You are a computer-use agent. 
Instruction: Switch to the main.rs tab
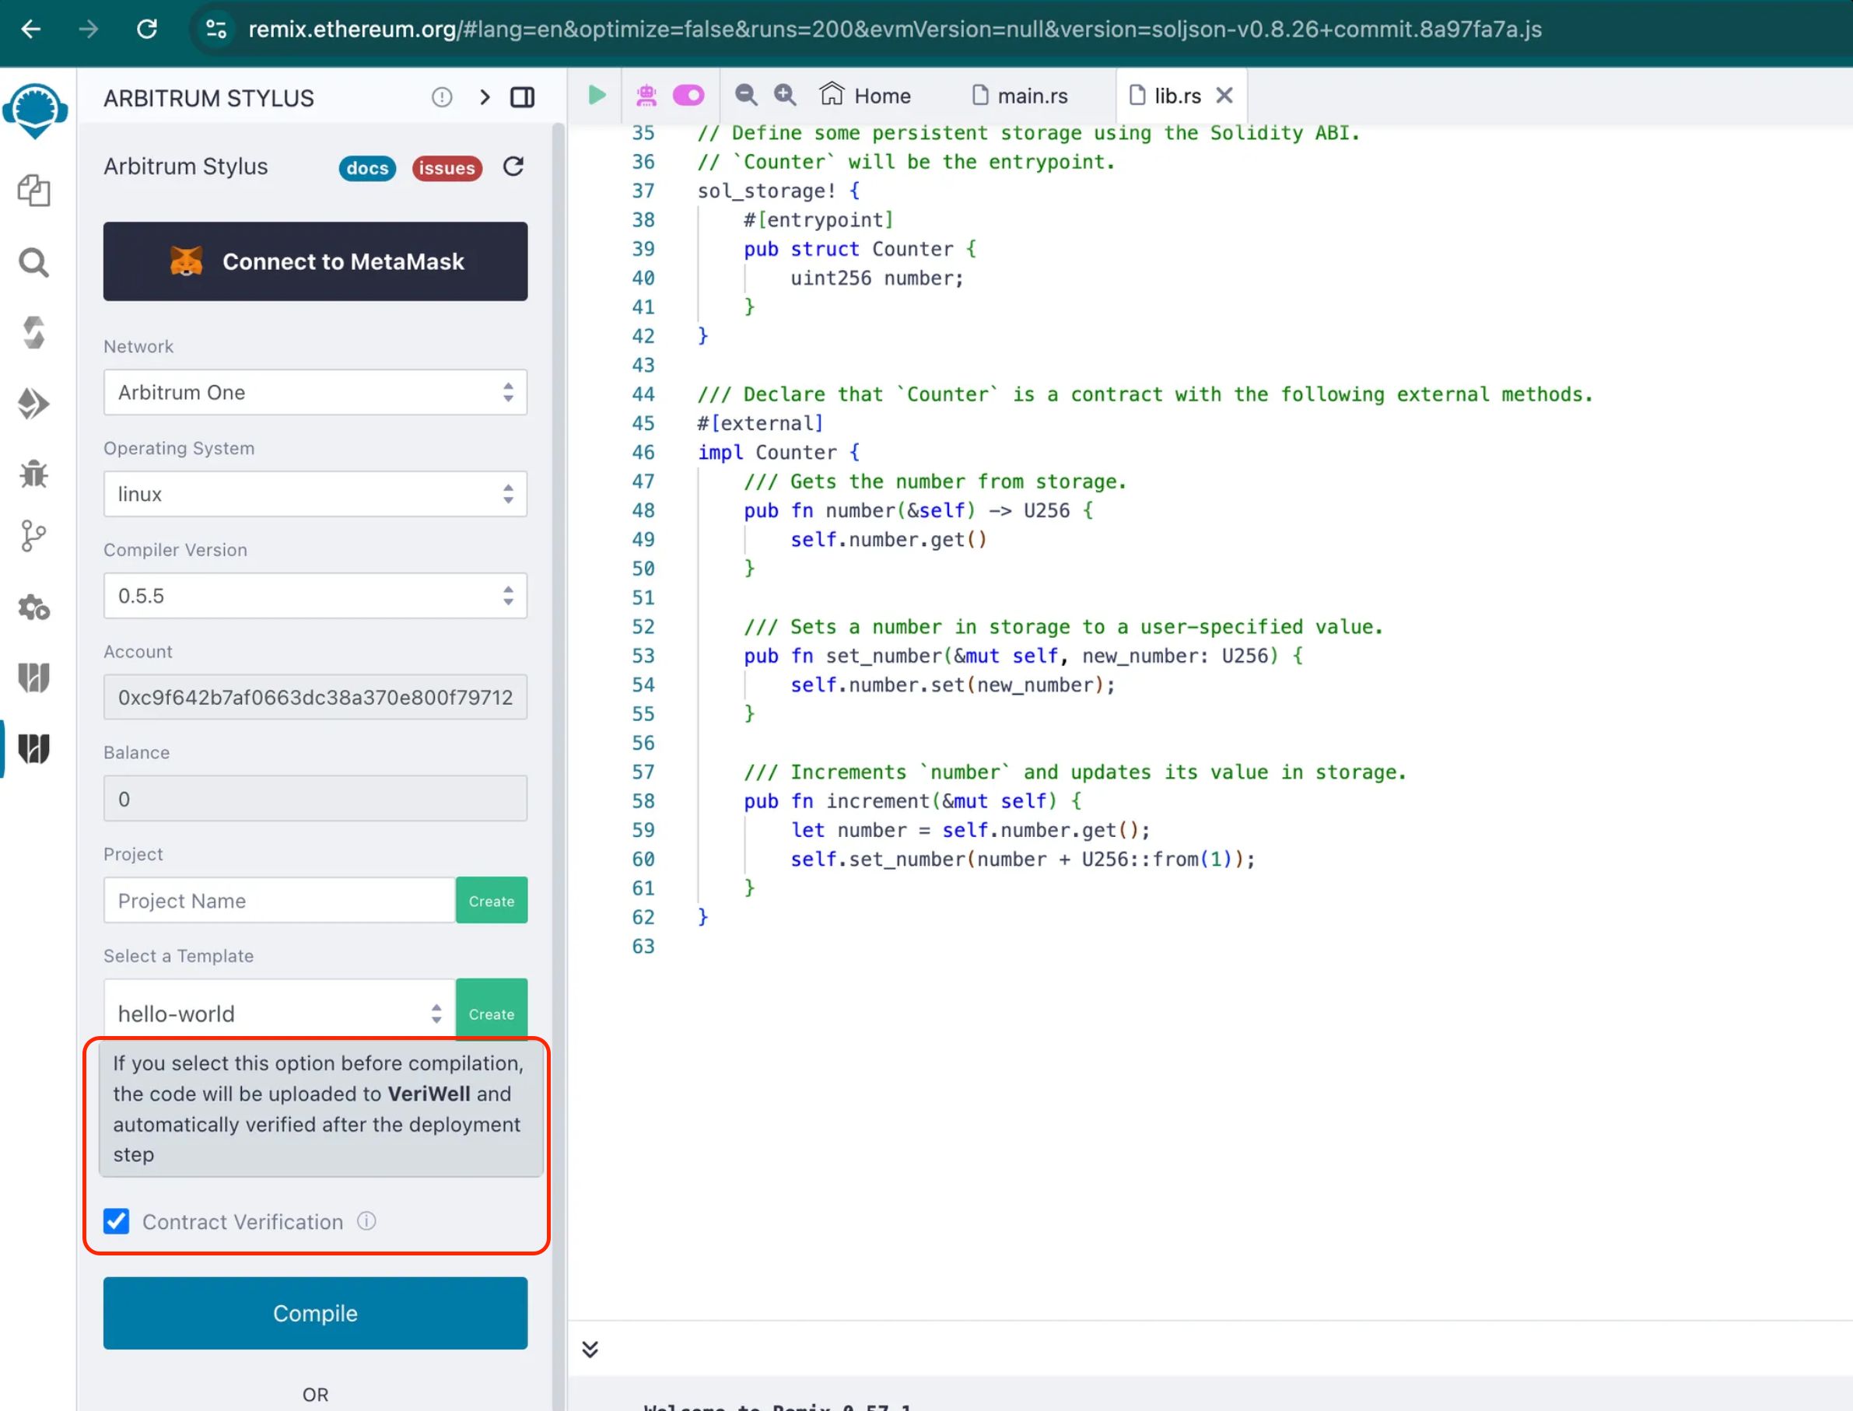1020,96
